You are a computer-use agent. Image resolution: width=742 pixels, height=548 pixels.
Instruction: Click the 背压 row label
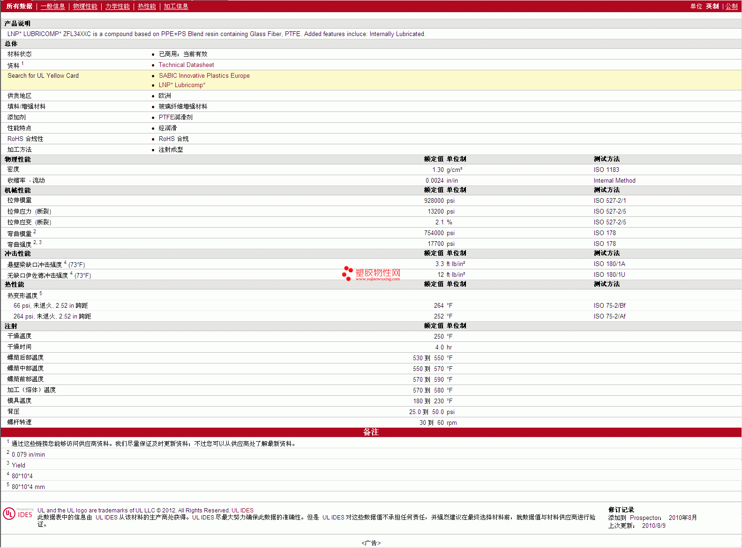click(13, 412)
